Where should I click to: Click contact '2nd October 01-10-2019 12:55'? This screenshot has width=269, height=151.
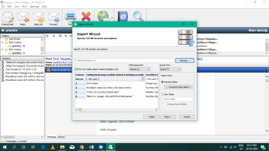(x=21, y=69)
